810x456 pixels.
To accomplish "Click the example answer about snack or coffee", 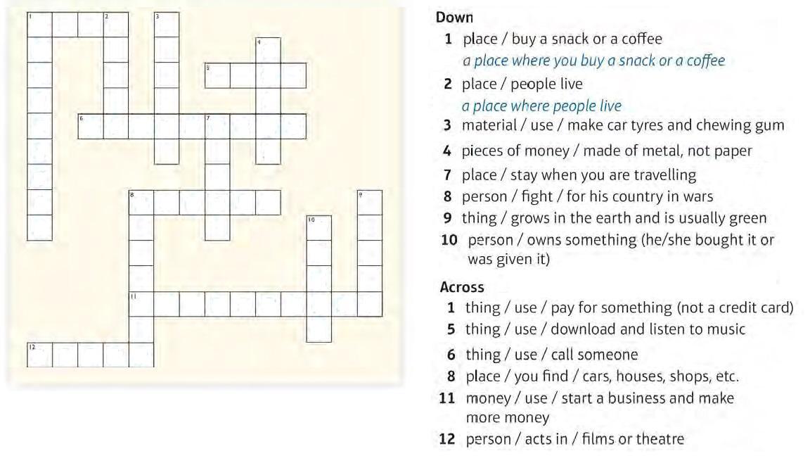I will pyautogui.click(x=594, y=61).
